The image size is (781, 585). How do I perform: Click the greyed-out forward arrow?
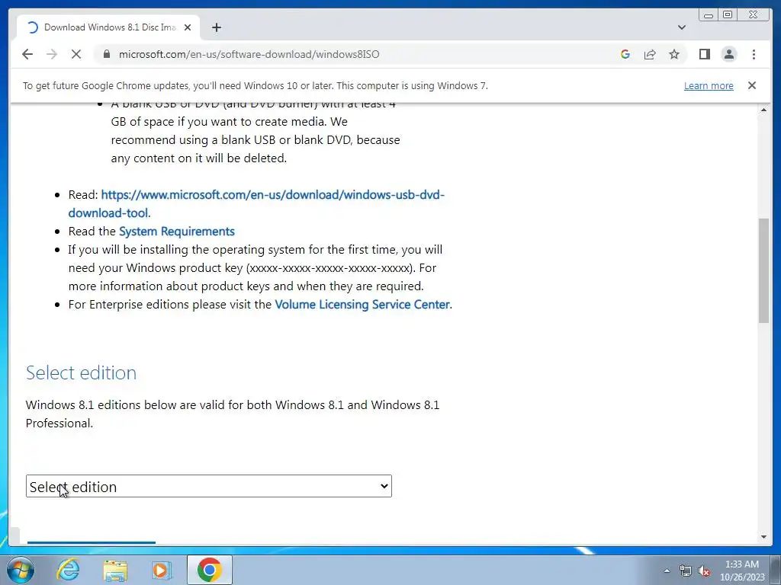(x=52, y=54)
